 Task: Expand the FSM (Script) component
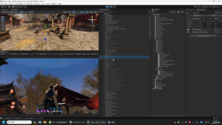186,30
